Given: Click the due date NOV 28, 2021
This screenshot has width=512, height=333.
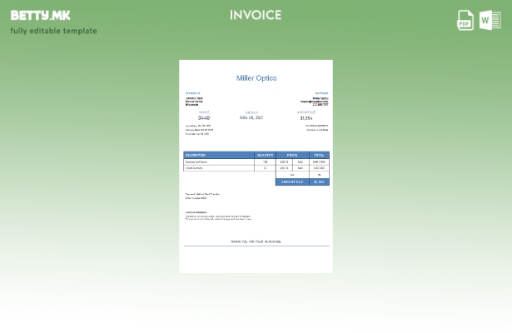Looking at the screenshot, I should click(251, 118).
